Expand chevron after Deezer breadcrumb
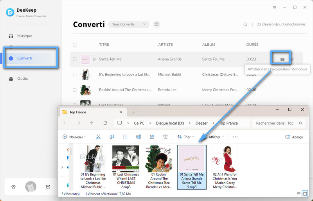Image resolution: width=313 pixels, height=201 pixels. pos(213,123)
